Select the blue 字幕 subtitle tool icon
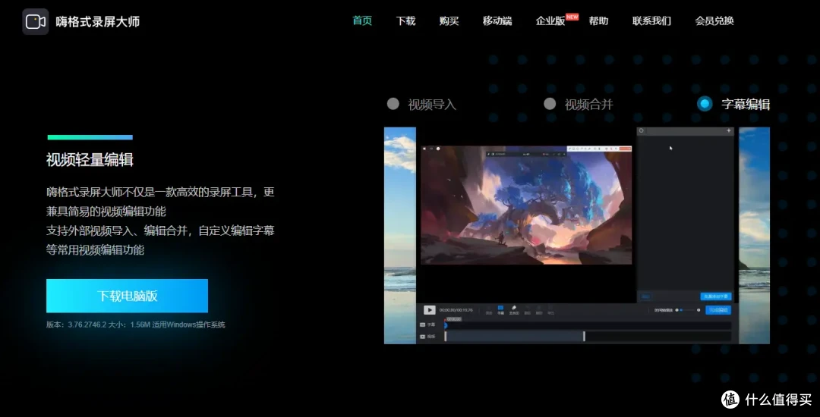This screenshot has width=820, height=417. (x=500, y=309)
